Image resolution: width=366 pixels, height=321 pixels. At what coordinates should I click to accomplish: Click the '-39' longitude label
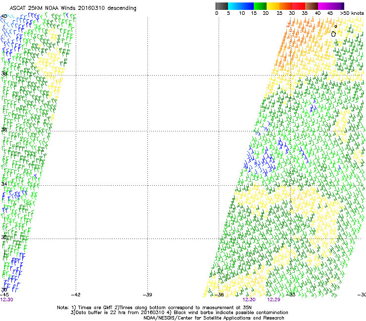point(147,294)
